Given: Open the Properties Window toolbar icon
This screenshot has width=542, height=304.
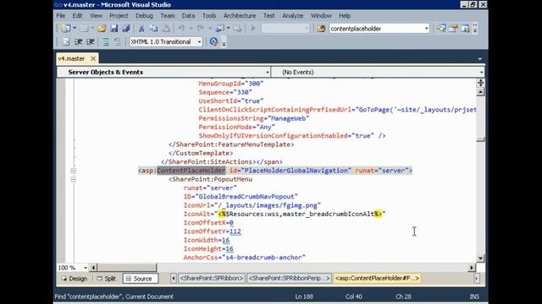Looking at the screenshot, I should point(453,29).
